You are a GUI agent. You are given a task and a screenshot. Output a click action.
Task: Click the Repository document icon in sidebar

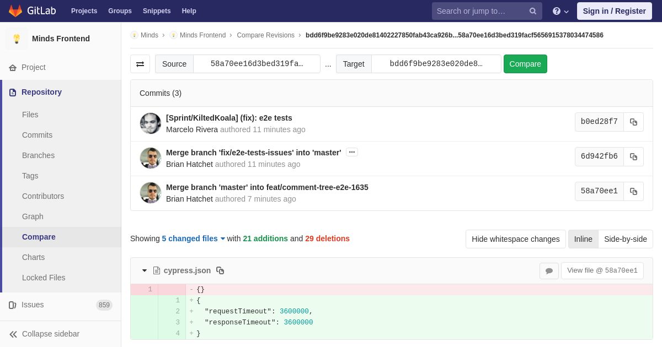click(x=13, y=93)
